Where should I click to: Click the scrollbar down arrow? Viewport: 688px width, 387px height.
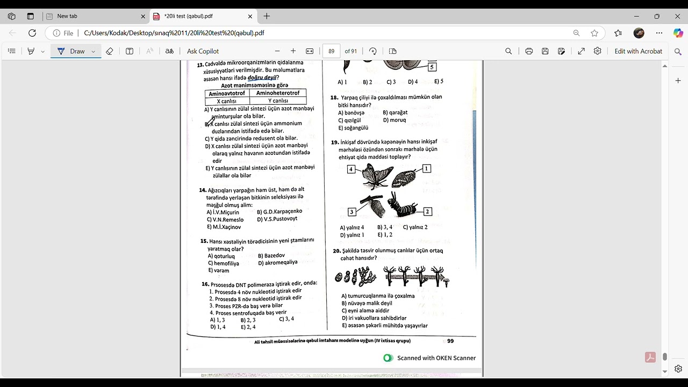tap(665, 371)
